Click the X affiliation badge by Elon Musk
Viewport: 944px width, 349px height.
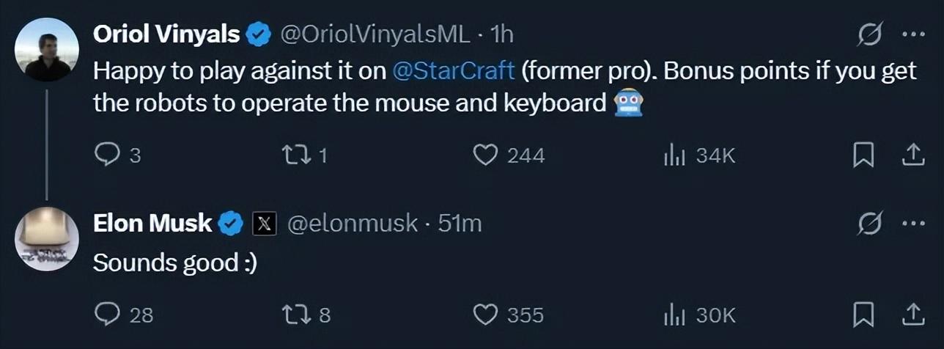(x=264, y=224)
